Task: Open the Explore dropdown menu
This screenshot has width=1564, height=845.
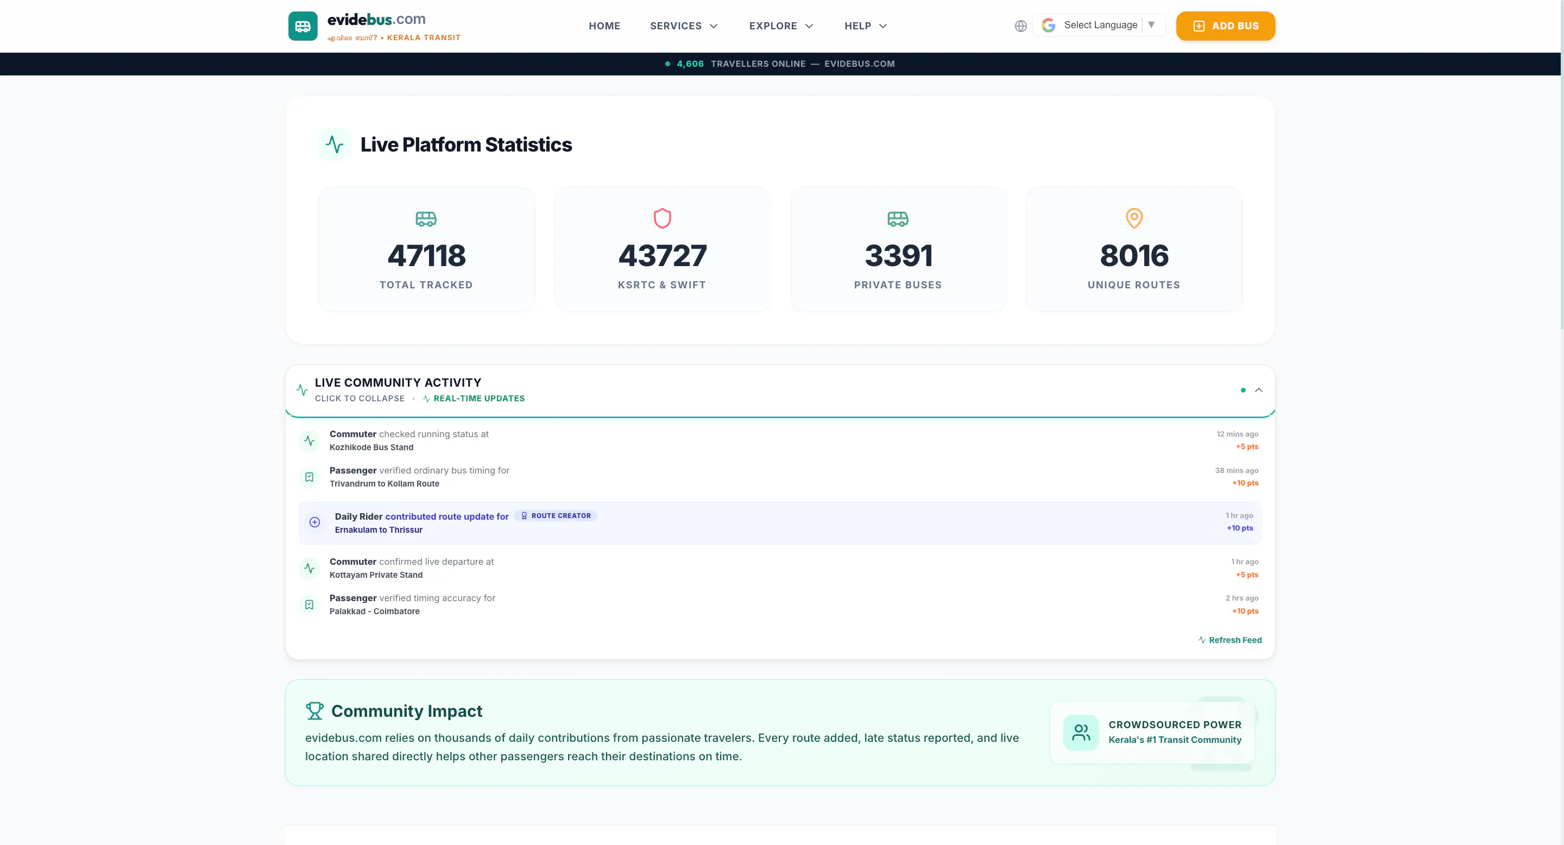Action: (781, 26)
